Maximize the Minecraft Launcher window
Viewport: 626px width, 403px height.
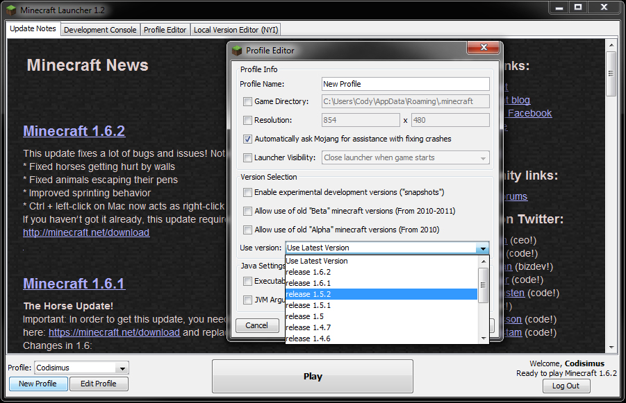click(x=577, y=8)
